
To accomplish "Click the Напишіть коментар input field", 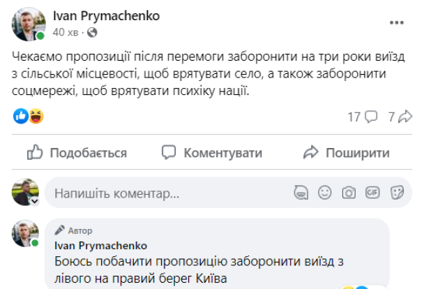I will click(167, 192).
